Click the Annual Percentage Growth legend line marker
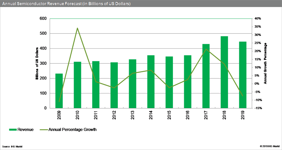The image size is (282, 150). click(44, 130)
